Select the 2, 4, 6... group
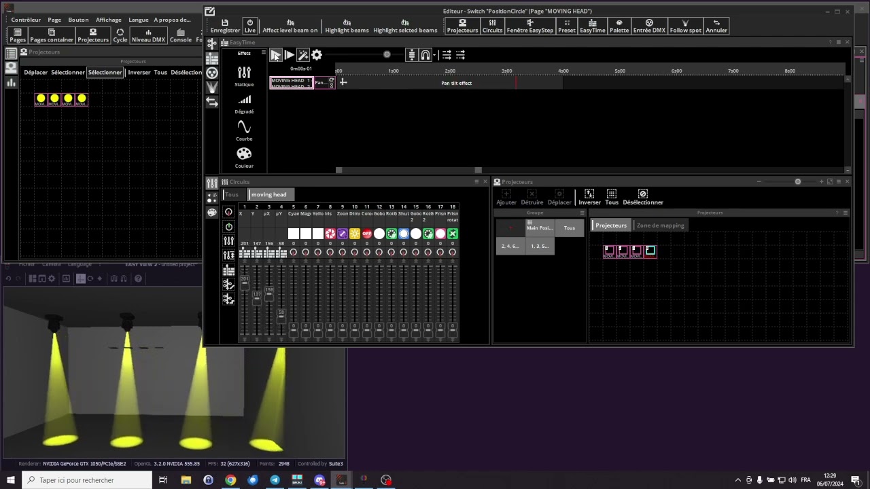Image resolution: width=870 pixels, height=489 pixels. point(510,246)
